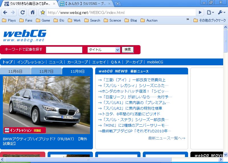Click the browser Back arrow button
The image size is (228, 163).
click(5, 12)
